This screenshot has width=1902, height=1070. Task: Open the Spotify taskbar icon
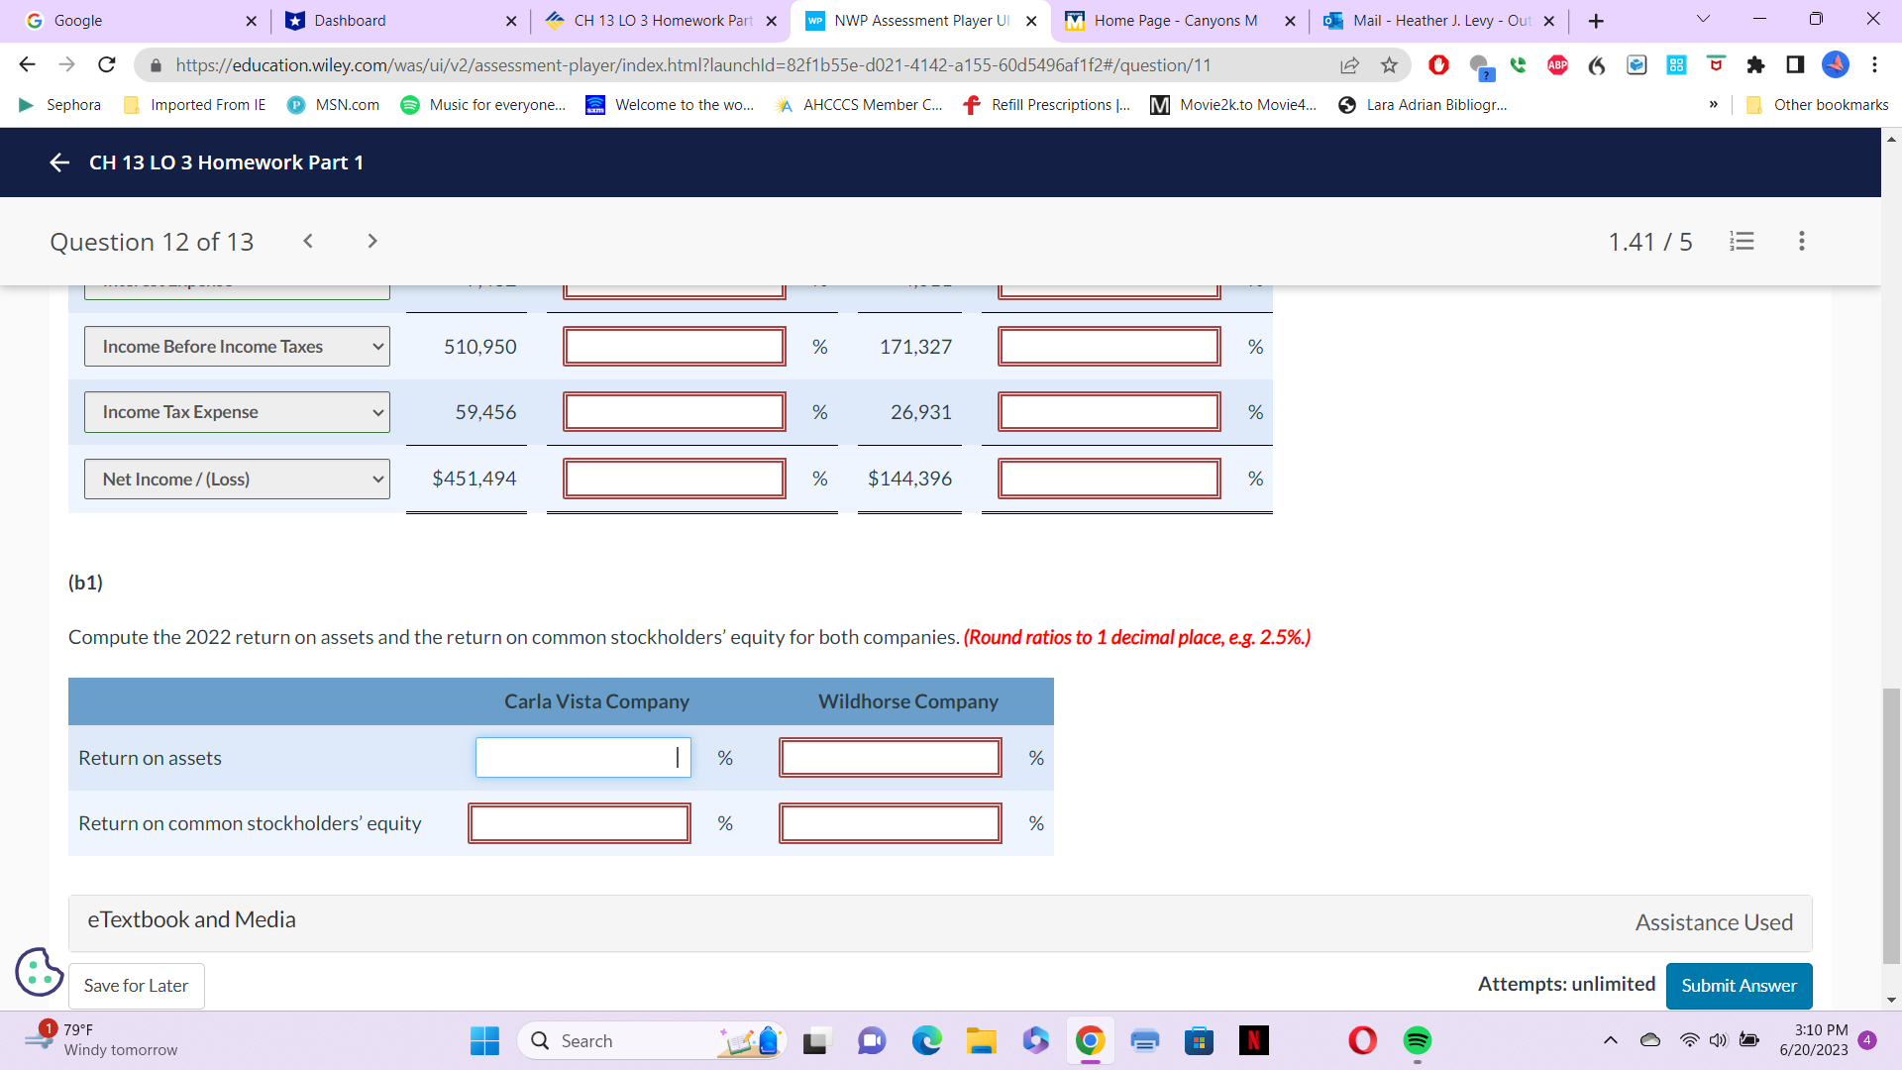pos(1417,1040)
